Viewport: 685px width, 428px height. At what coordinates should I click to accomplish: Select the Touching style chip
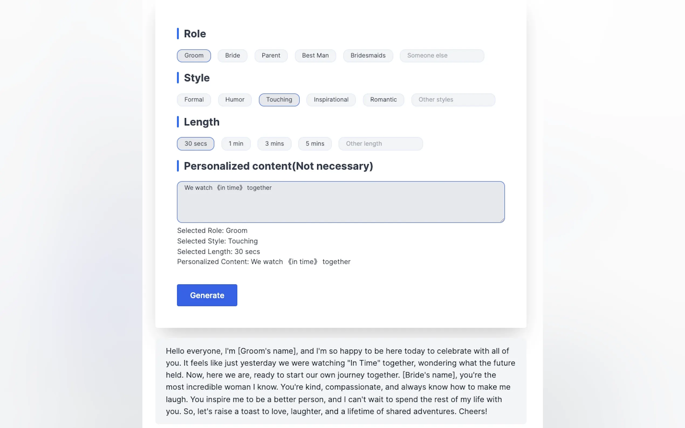tap(279, 100)
